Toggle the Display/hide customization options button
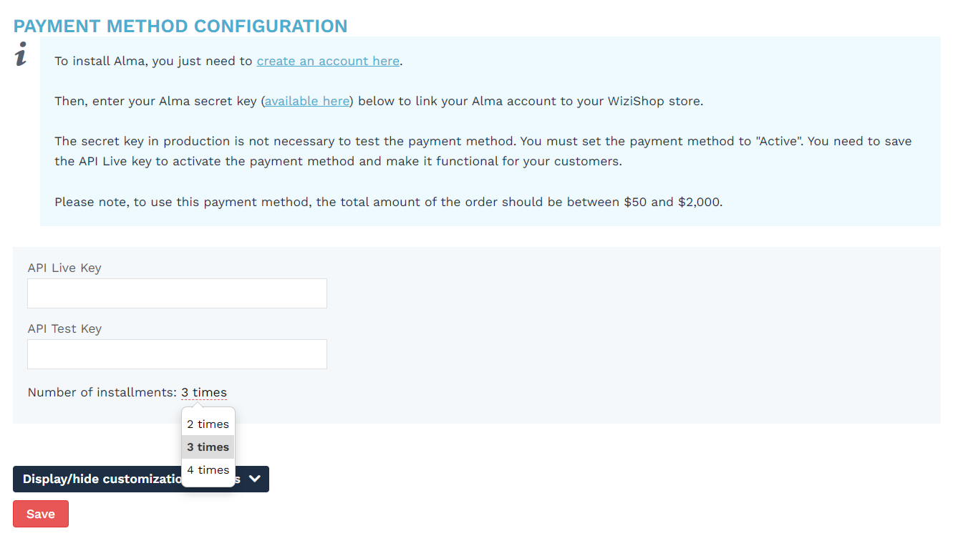Image resolution: width=953 pixels, height=536 pixels. [x=141, y=479]
